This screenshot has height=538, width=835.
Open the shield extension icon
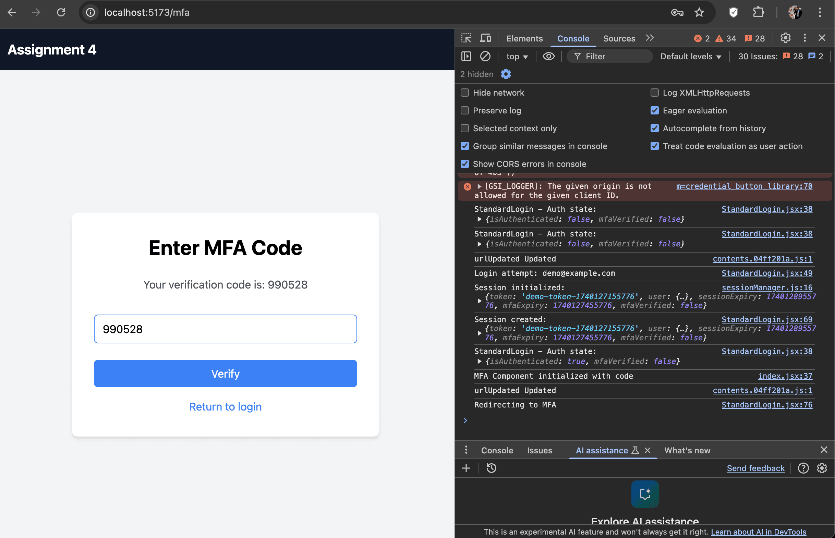(x=733, y=13)
